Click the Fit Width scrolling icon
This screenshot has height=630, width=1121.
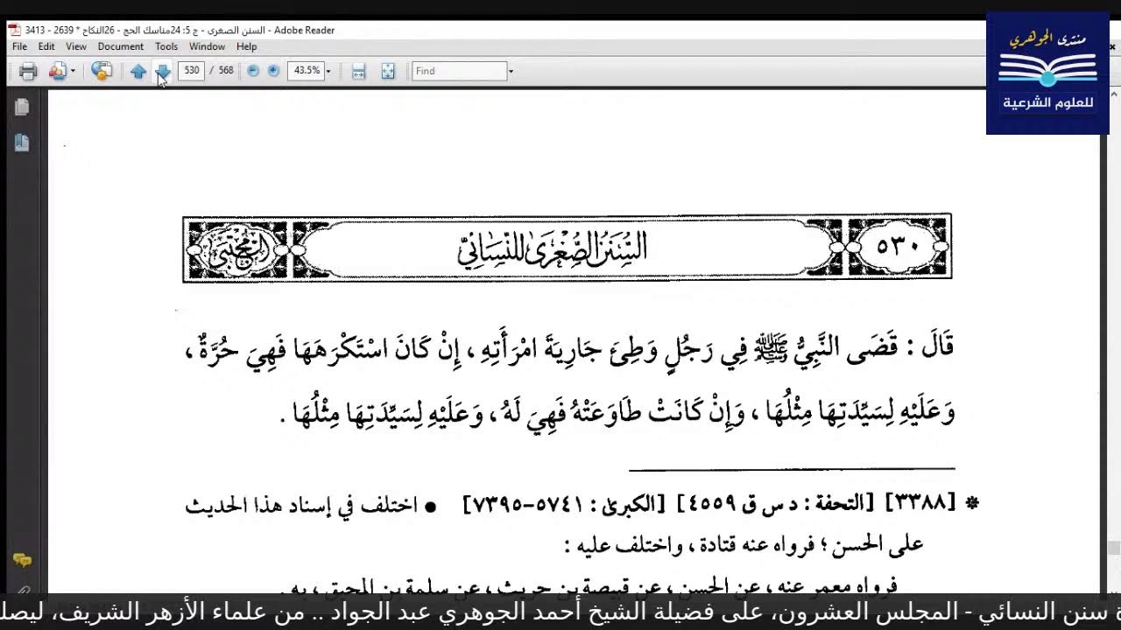point(358,72)
